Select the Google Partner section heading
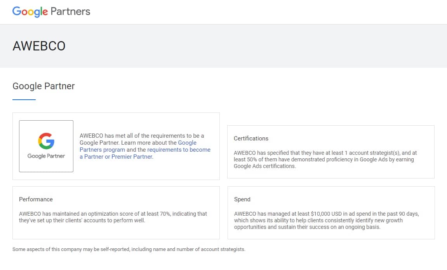The image size is (447, 270). pyautogui.click(x=43, y=86)
